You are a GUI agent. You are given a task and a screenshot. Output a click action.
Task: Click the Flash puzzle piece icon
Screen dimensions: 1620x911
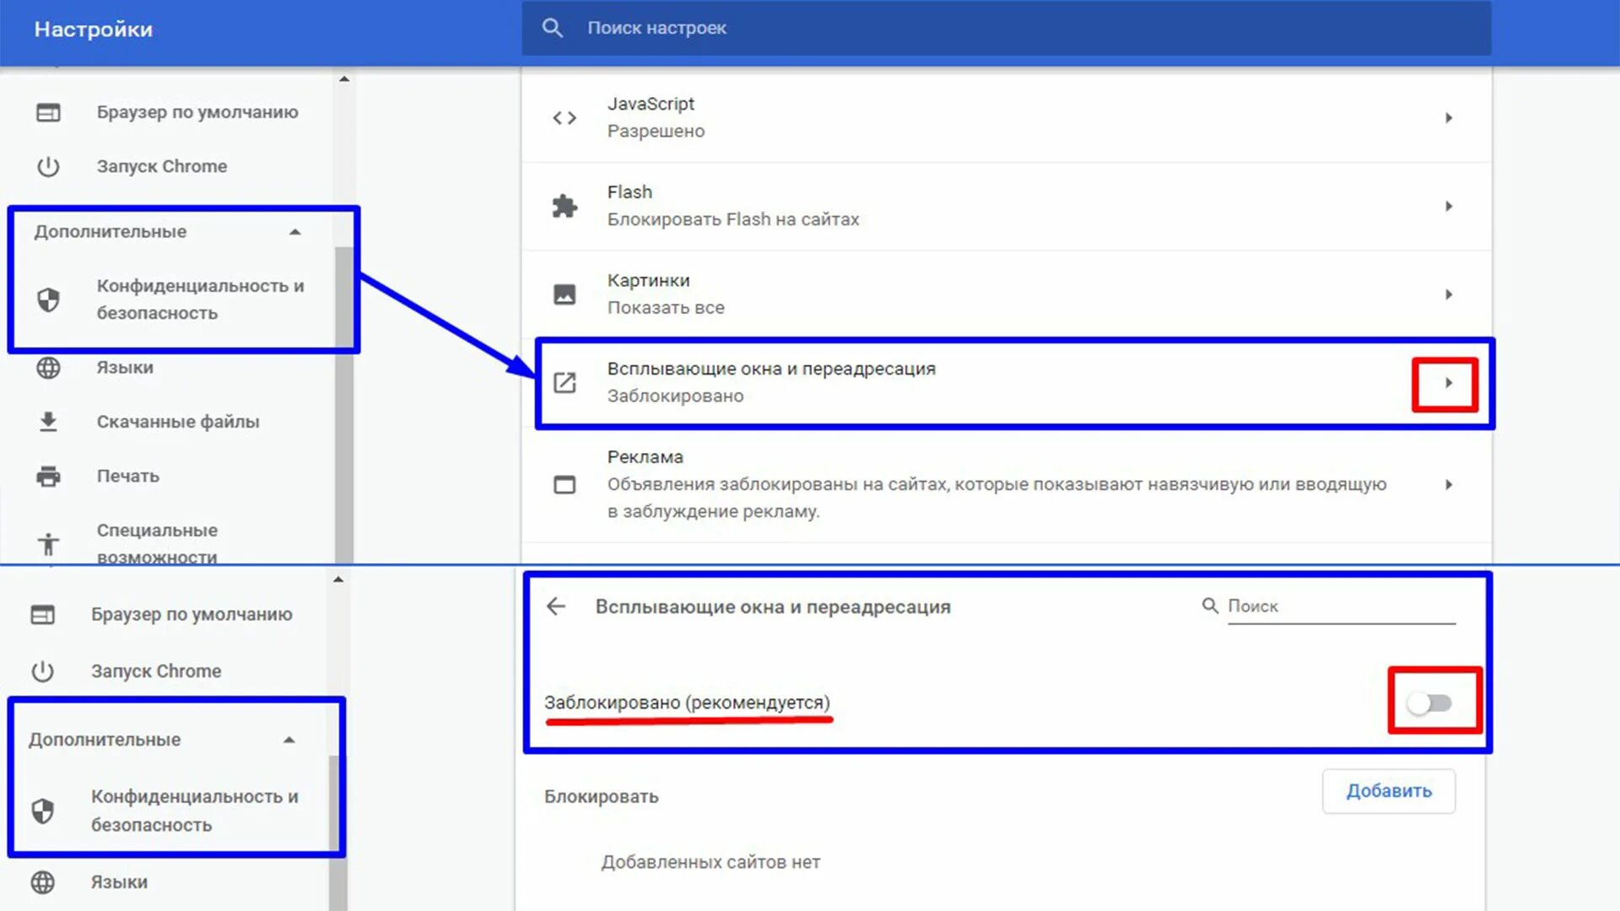pos(564,206)
